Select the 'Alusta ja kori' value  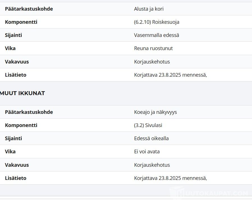click(x=149, y=9)
